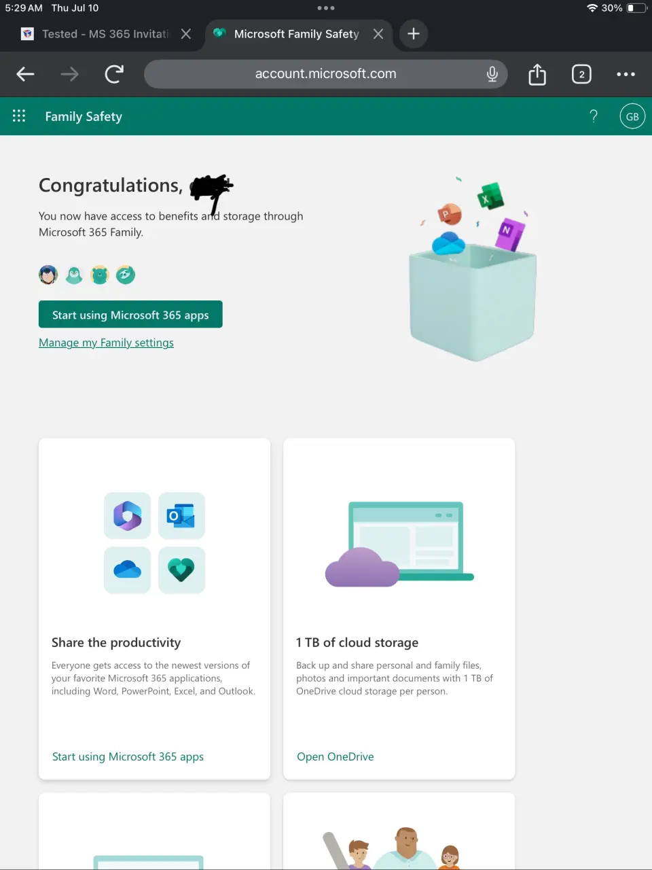Click the Outlook icon in productivity card
The image size is (652, 870).
[181, 516]
